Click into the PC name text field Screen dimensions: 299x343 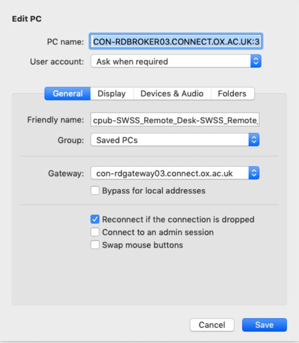click(176, 42)
